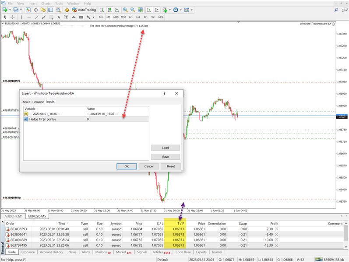Expand the Arrows objects dropdown arrow
349x262 pixels.
coord(93,17)
